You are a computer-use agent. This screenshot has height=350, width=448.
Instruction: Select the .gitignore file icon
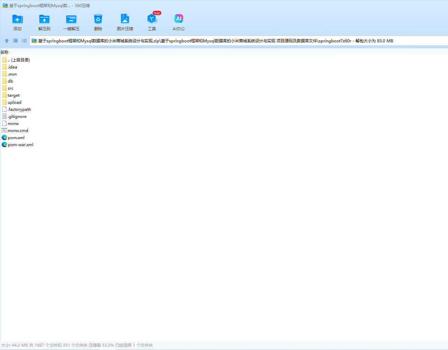pos(4,116)
